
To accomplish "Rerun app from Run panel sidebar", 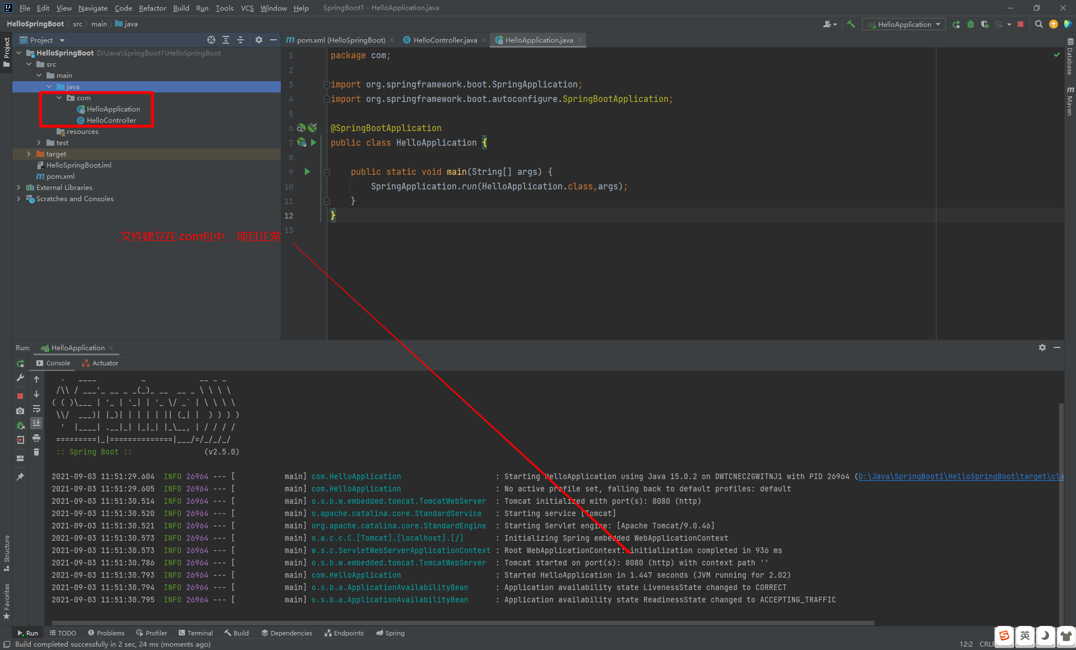I will 20,363.
